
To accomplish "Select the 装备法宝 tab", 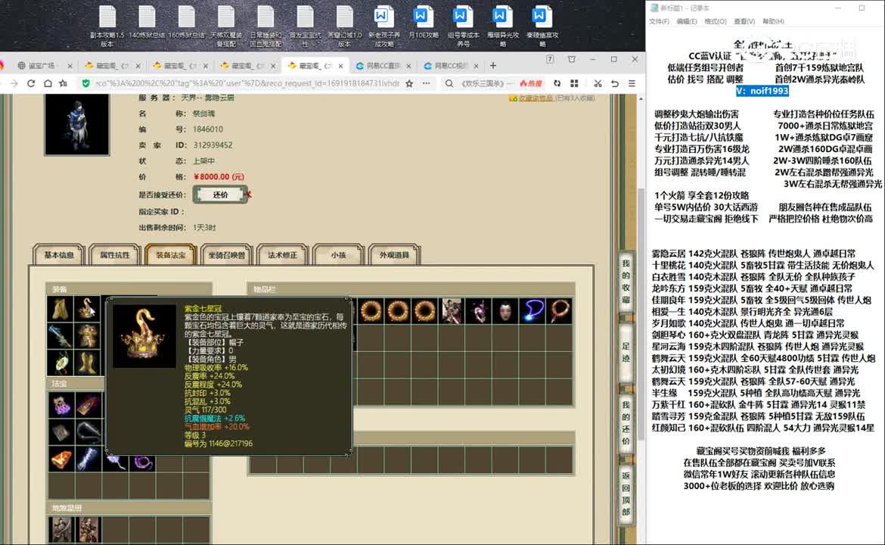I will 170,254.
